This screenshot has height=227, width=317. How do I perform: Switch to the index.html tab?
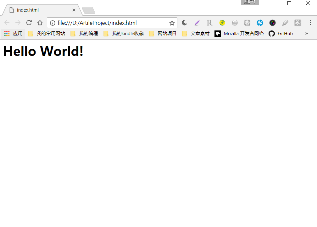tap(38, 10)
